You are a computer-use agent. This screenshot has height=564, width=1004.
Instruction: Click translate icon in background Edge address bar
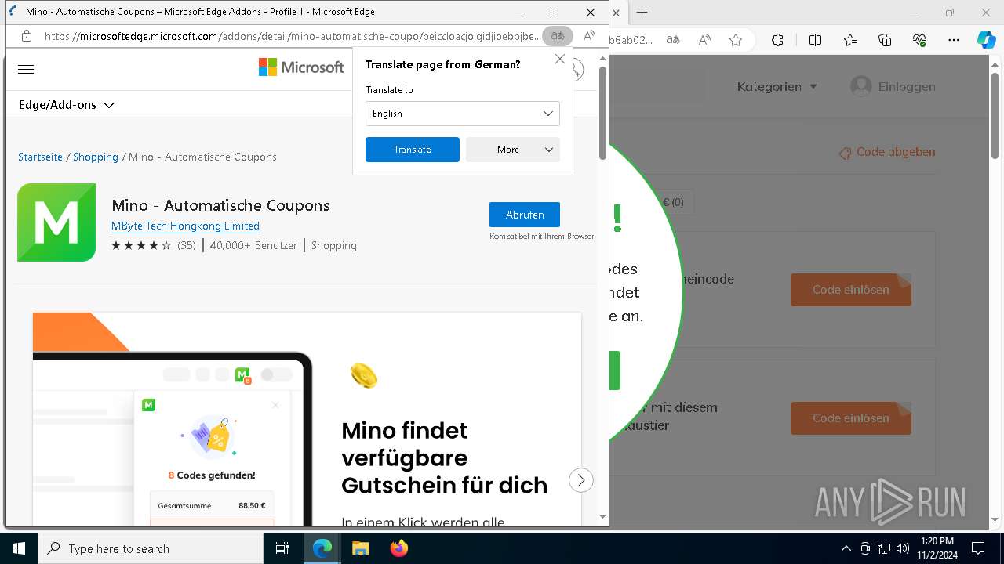point(673,40)
